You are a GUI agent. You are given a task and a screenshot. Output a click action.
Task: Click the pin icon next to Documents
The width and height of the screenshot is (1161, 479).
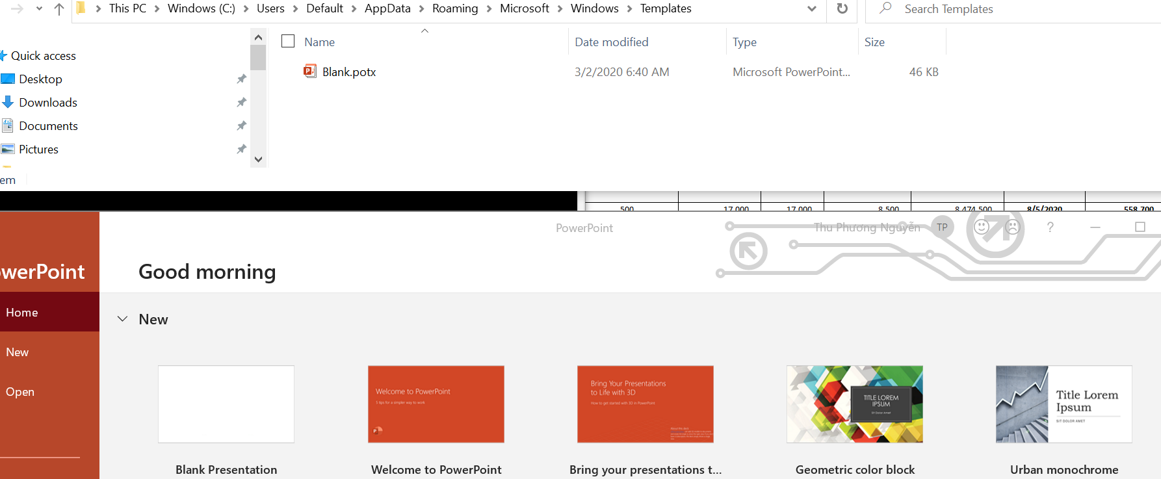(241, 126)
